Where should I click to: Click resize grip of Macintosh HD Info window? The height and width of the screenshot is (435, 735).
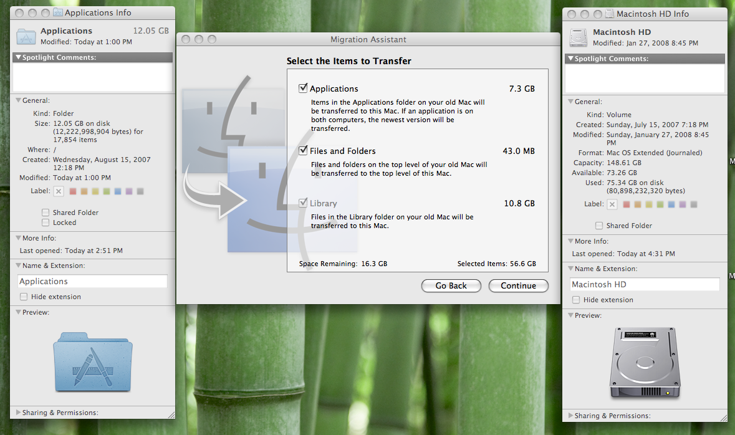(x=724, y=418)
